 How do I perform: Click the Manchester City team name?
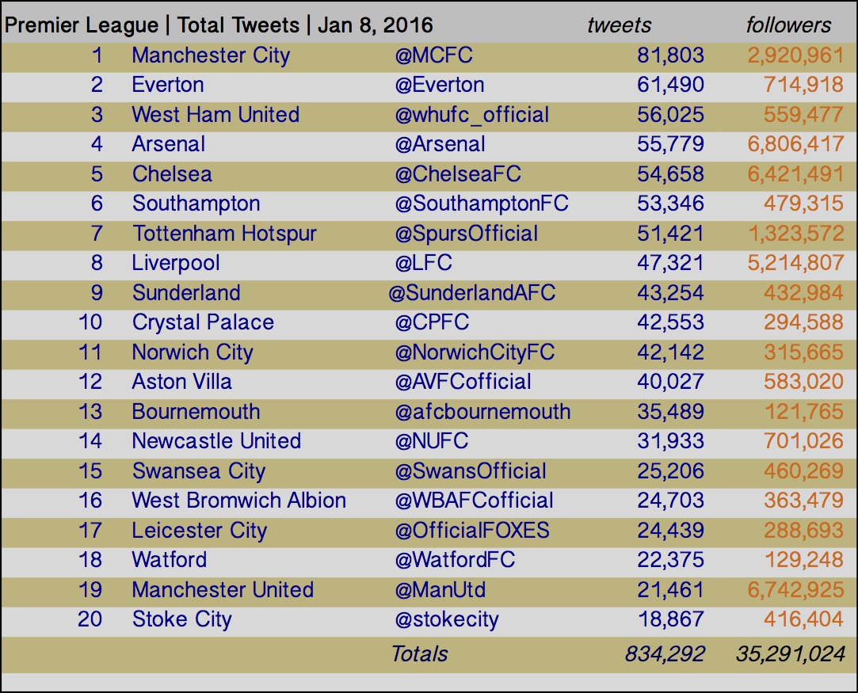(x=211, y=55)
